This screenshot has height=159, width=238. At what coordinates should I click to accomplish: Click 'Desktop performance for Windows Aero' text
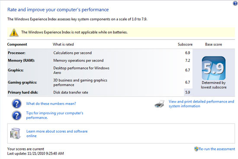point(81,70)
